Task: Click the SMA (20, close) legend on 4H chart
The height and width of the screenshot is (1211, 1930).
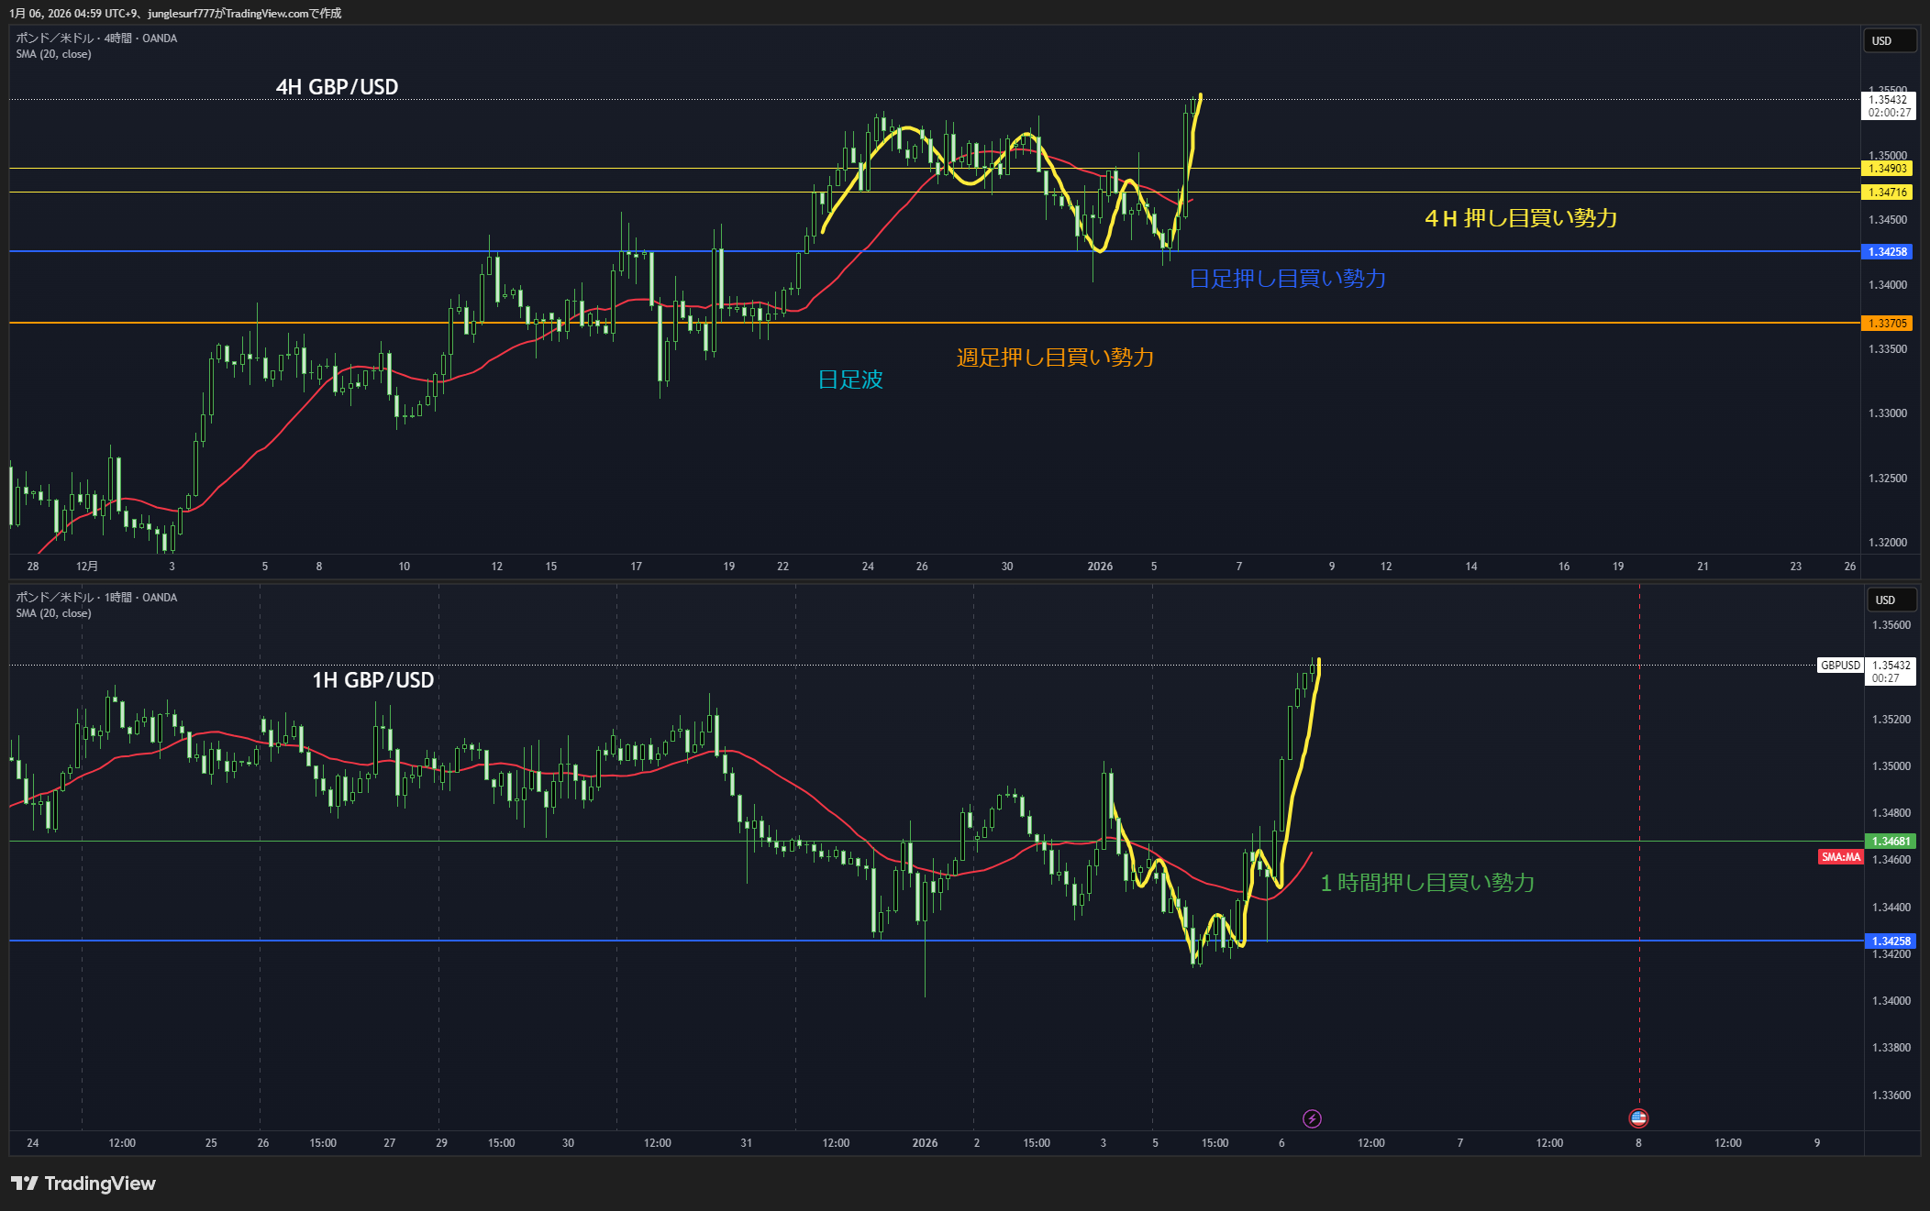Action: (x=53, y=54)
